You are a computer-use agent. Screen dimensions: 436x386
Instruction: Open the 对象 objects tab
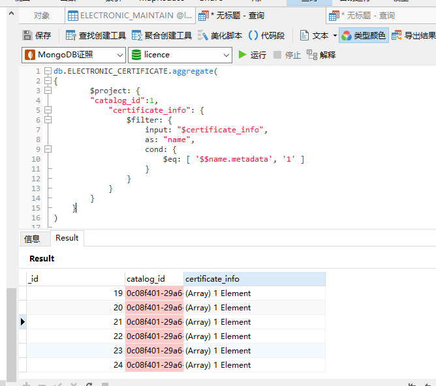41,15
